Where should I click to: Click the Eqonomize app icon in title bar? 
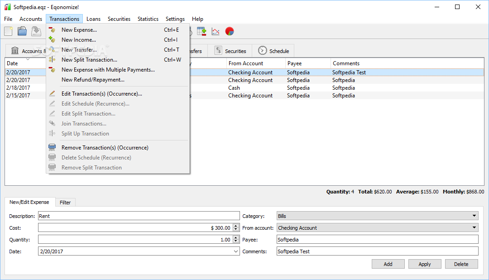[x=7, y=7]
